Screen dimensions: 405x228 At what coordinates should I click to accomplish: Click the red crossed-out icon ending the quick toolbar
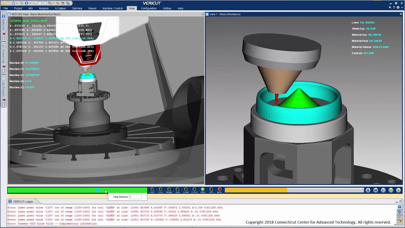(68, 3)
